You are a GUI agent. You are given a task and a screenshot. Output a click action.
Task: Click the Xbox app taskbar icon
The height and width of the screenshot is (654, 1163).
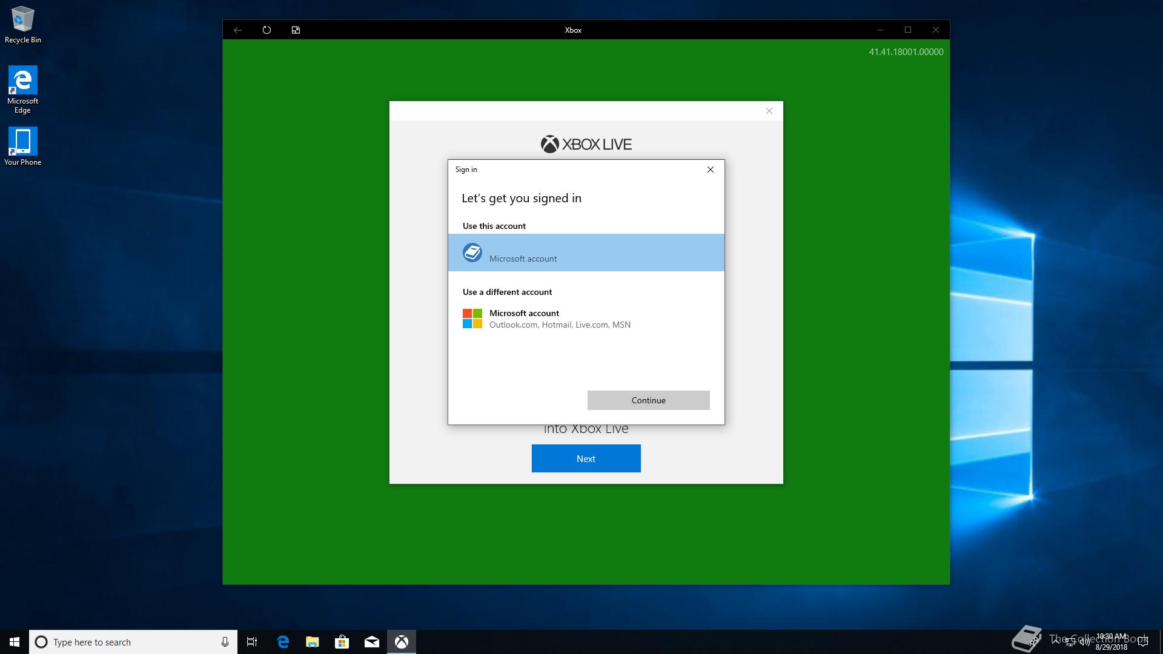pyautogui.click(x=402, y=642)
